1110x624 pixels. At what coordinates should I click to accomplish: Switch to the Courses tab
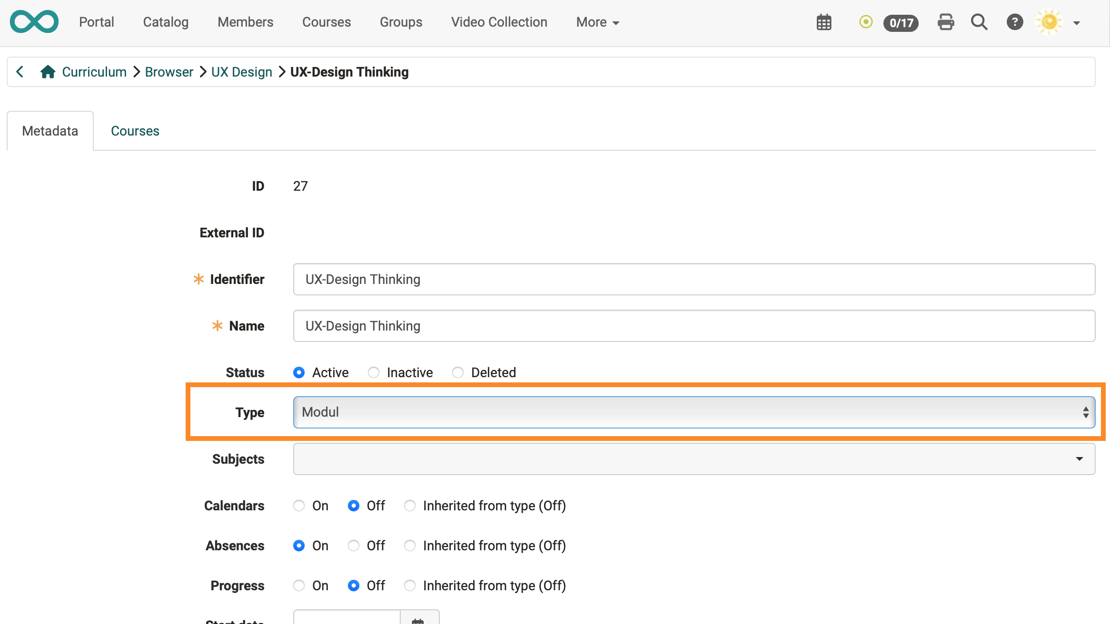[x=135, y=131]
